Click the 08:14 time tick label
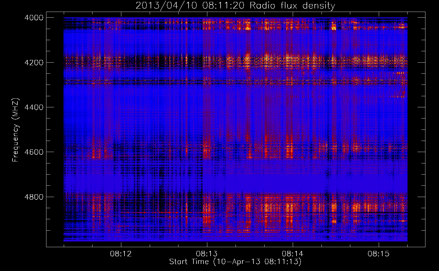Screen dimensions: 439x271 292,254
